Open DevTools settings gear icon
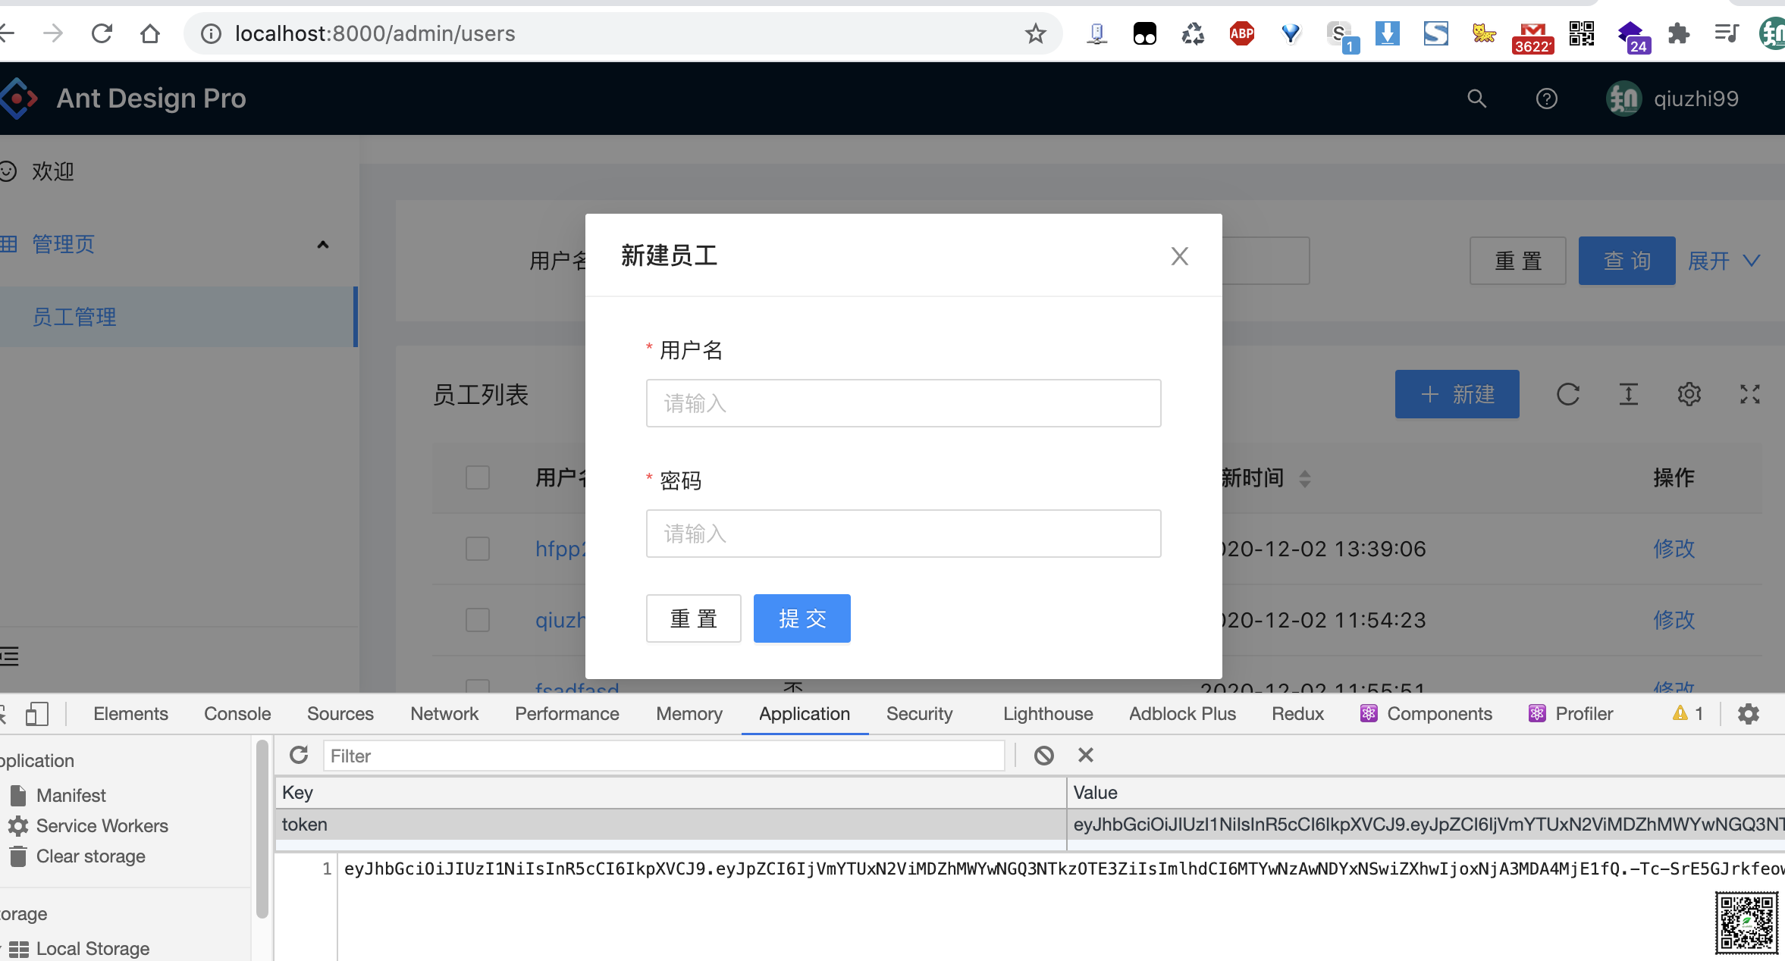Image resolution: width=1785 pixels, height=961 pixels. [x=1749, y=713]
